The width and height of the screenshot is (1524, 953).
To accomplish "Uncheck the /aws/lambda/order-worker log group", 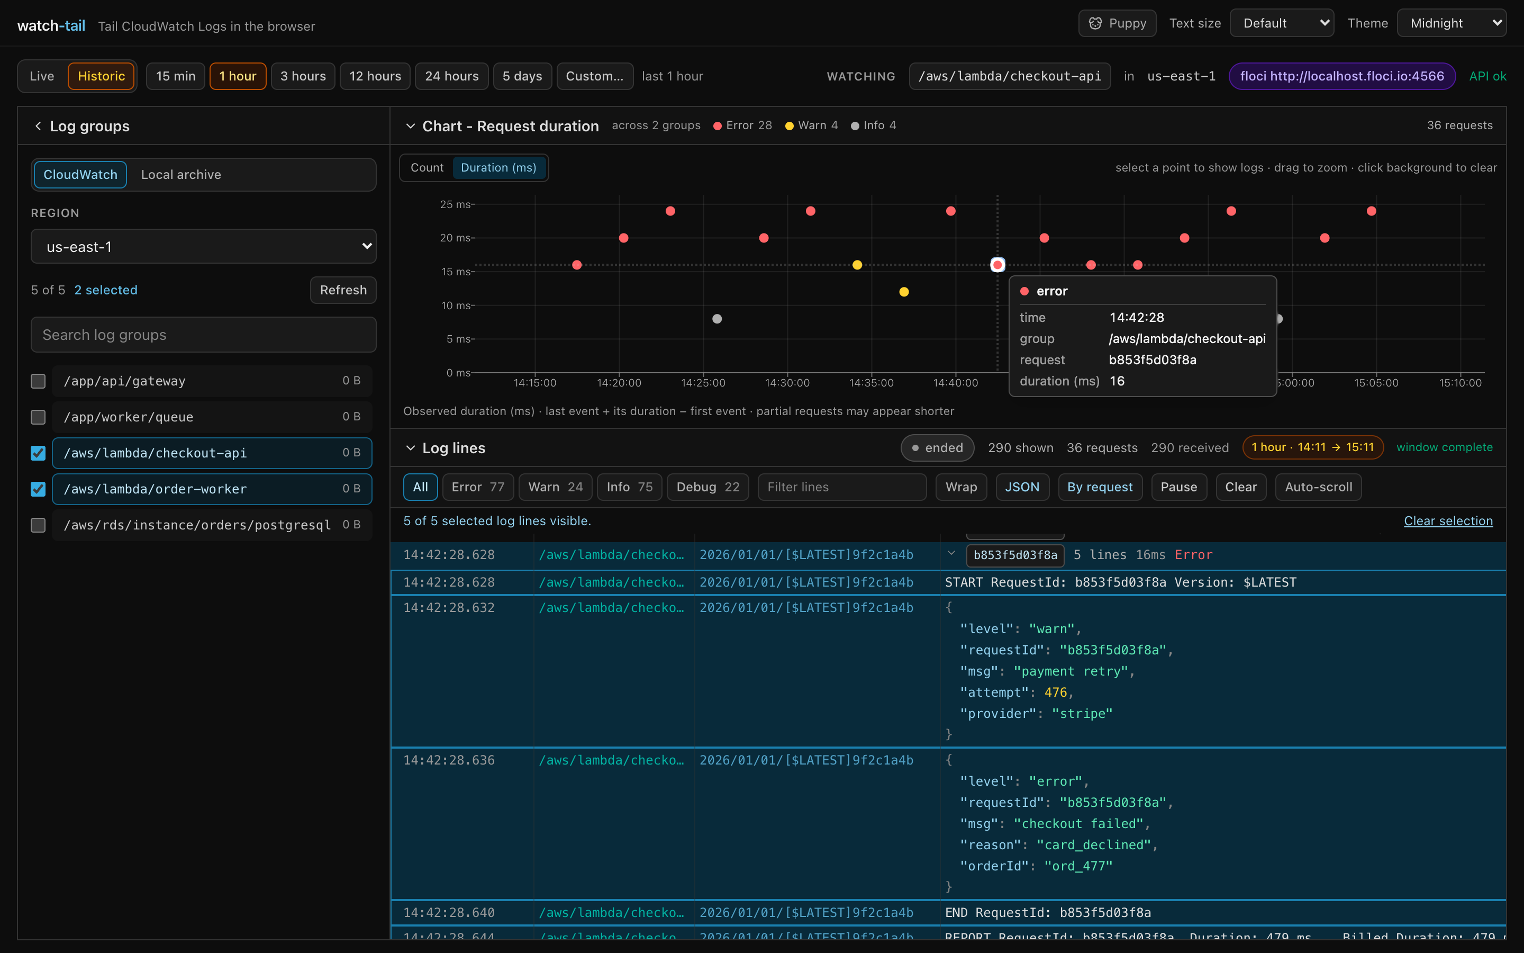I will coord(39,489).
